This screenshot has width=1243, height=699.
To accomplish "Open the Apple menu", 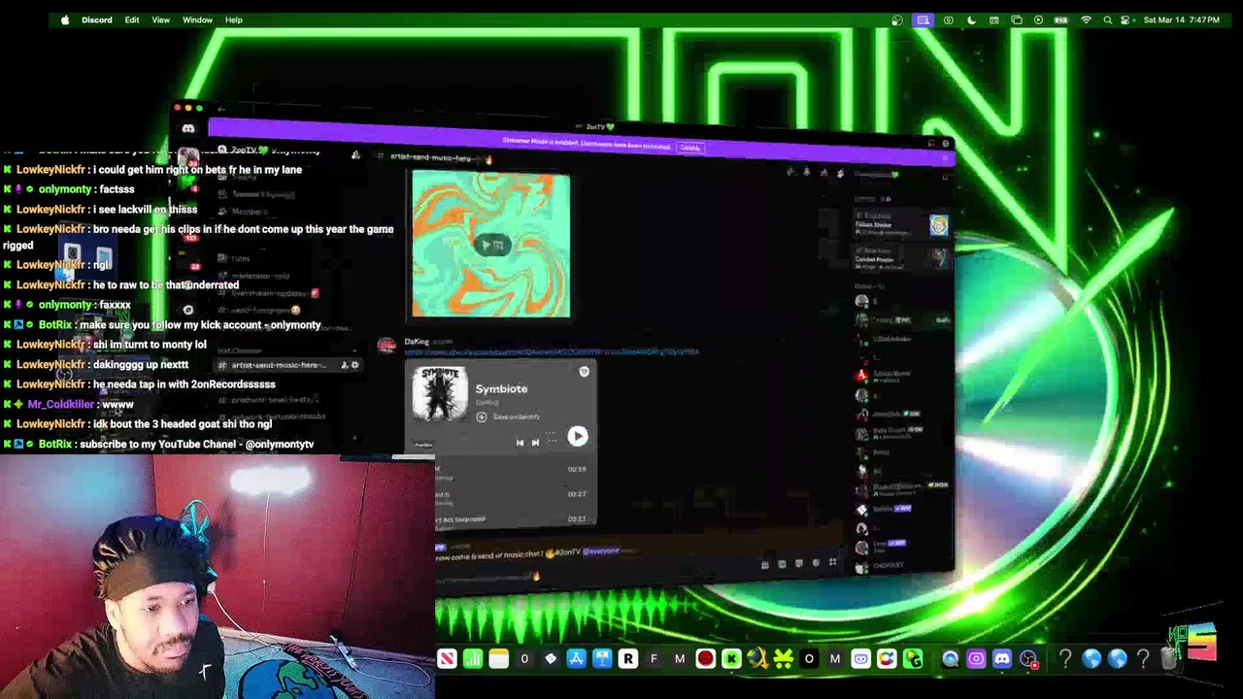I will (x=65, y=19).
